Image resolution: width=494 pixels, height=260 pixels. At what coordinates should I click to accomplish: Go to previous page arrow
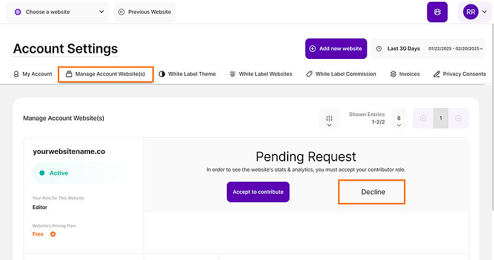(423, 119)
